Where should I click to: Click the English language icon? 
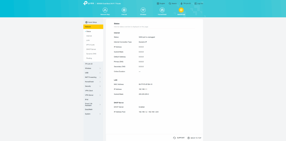pos(158,3)
